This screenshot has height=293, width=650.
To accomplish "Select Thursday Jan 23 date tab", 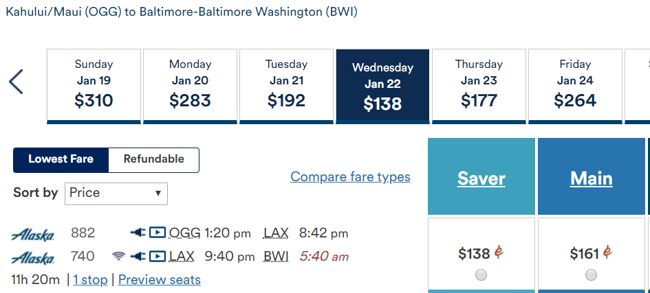I will (479, 86).
